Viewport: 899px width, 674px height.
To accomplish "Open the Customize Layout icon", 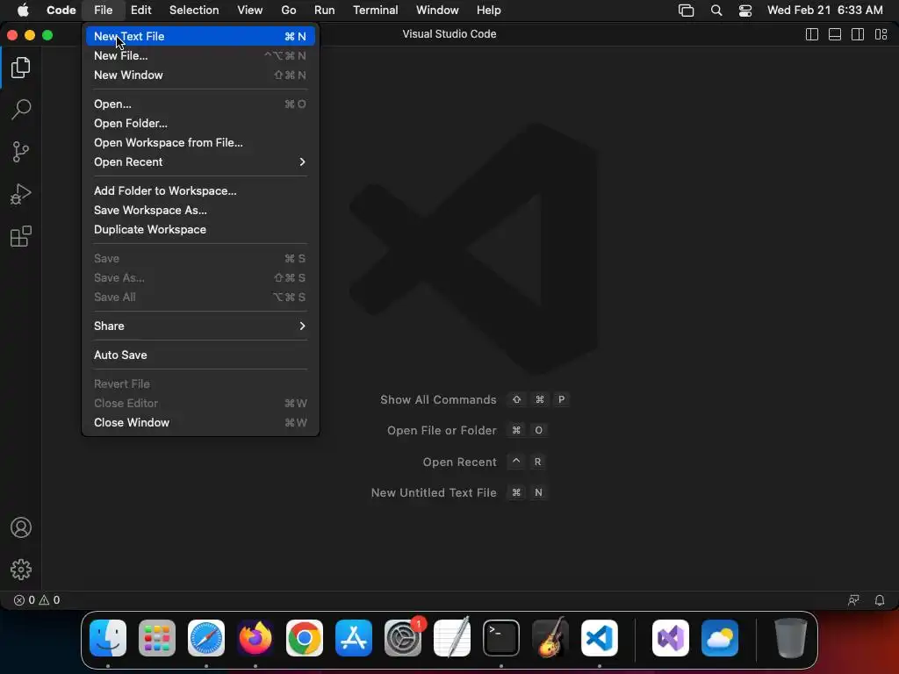I will pyautogui.click(x=881, y=34).
